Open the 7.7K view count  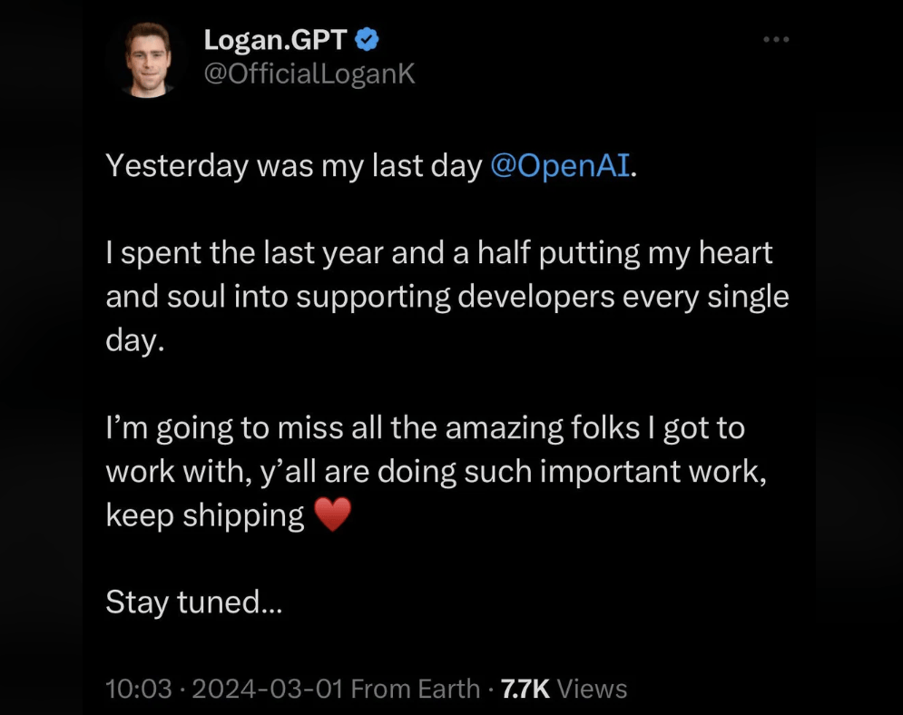click(x=525, y=689)
